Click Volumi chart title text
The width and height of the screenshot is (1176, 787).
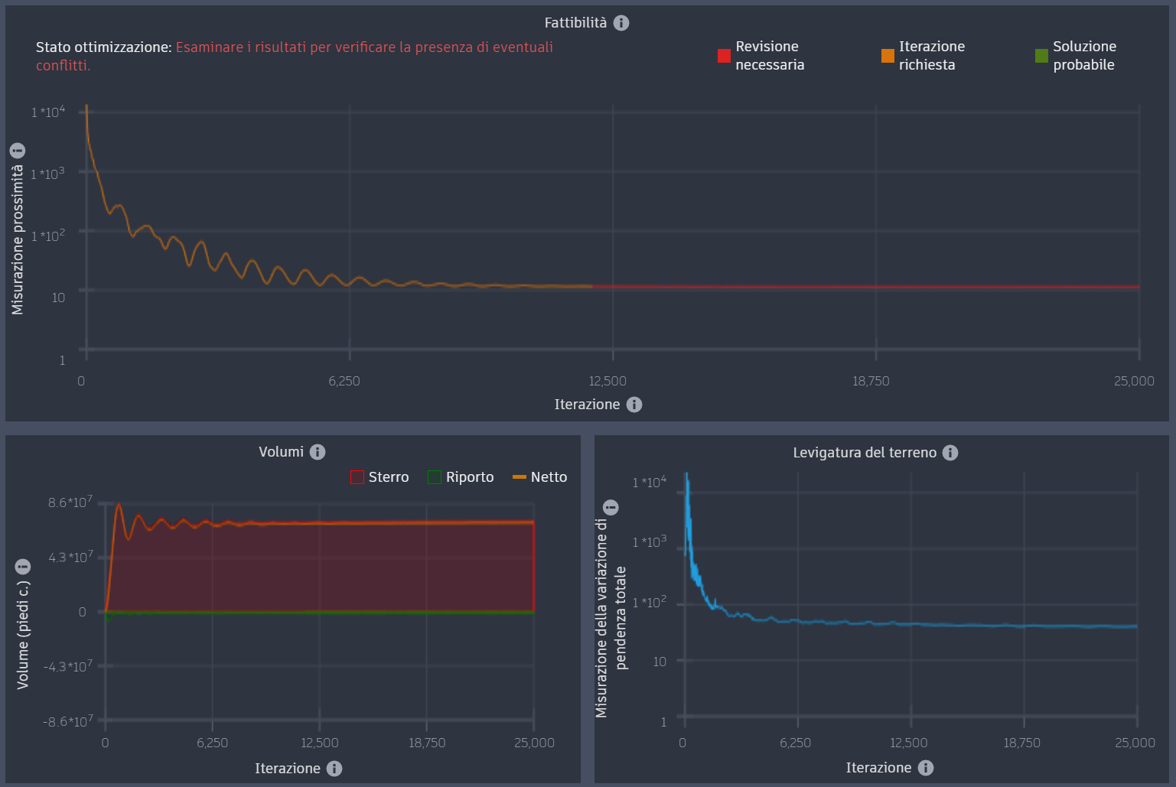281,452
